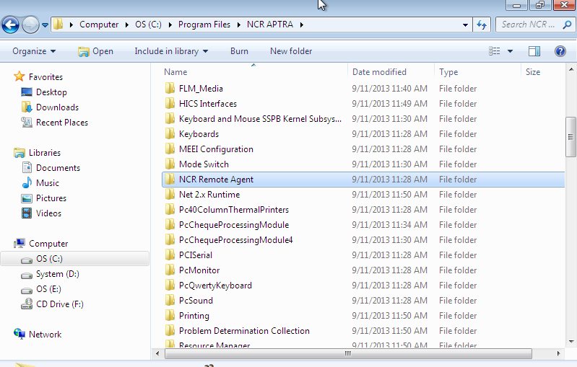Open Recent Places in Favorites
The height and width of the screenshot is (367, 577).
(x=62, y=123)
